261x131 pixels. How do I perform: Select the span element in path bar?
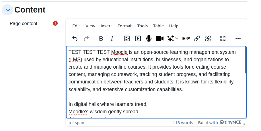(x=79, y=123)
